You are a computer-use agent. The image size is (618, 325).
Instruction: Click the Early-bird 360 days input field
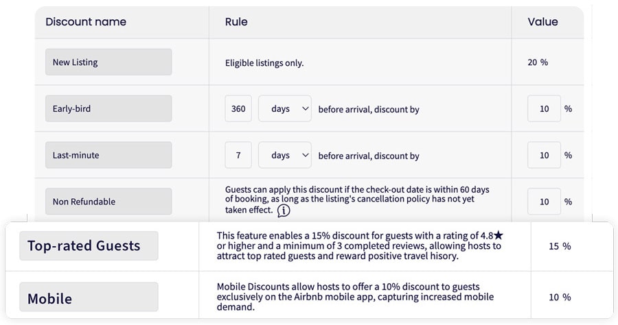[238, 108]
